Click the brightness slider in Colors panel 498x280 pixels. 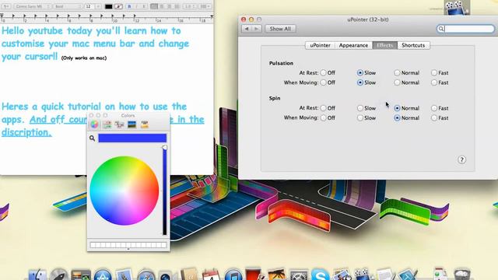tap(164, 191)
